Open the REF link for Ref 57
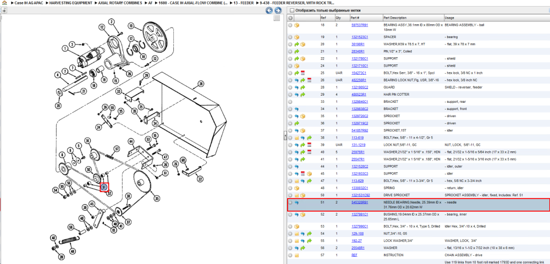Screen dimensions: 550x264 355,255
